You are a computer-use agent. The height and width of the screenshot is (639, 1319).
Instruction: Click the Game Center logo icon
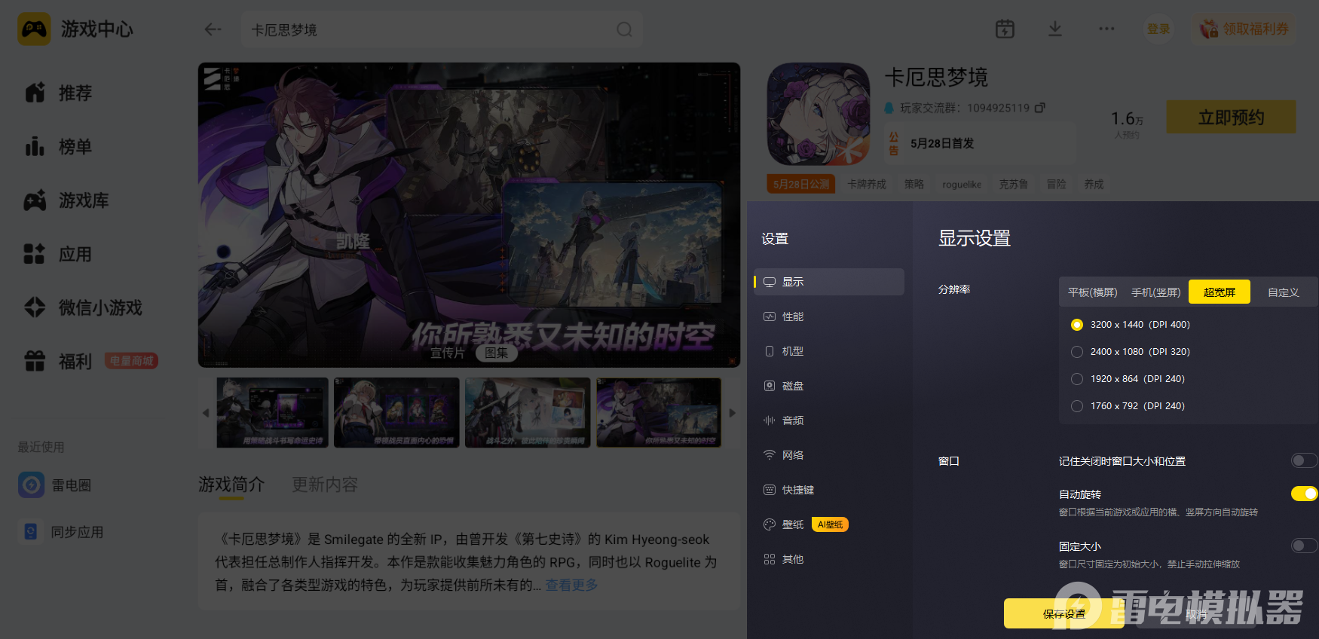34,29
